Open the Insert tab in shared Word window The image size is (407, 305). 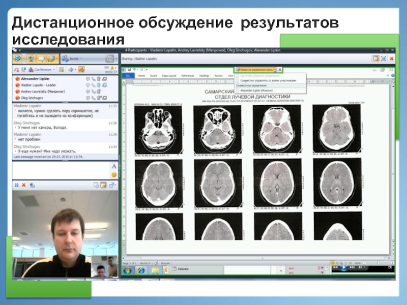pyautogui.click(x=154, y=76)
